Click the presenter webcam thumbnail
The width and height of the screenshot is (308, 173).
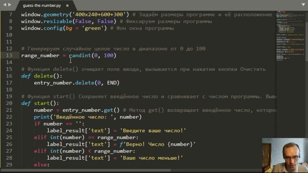[285, 155]
